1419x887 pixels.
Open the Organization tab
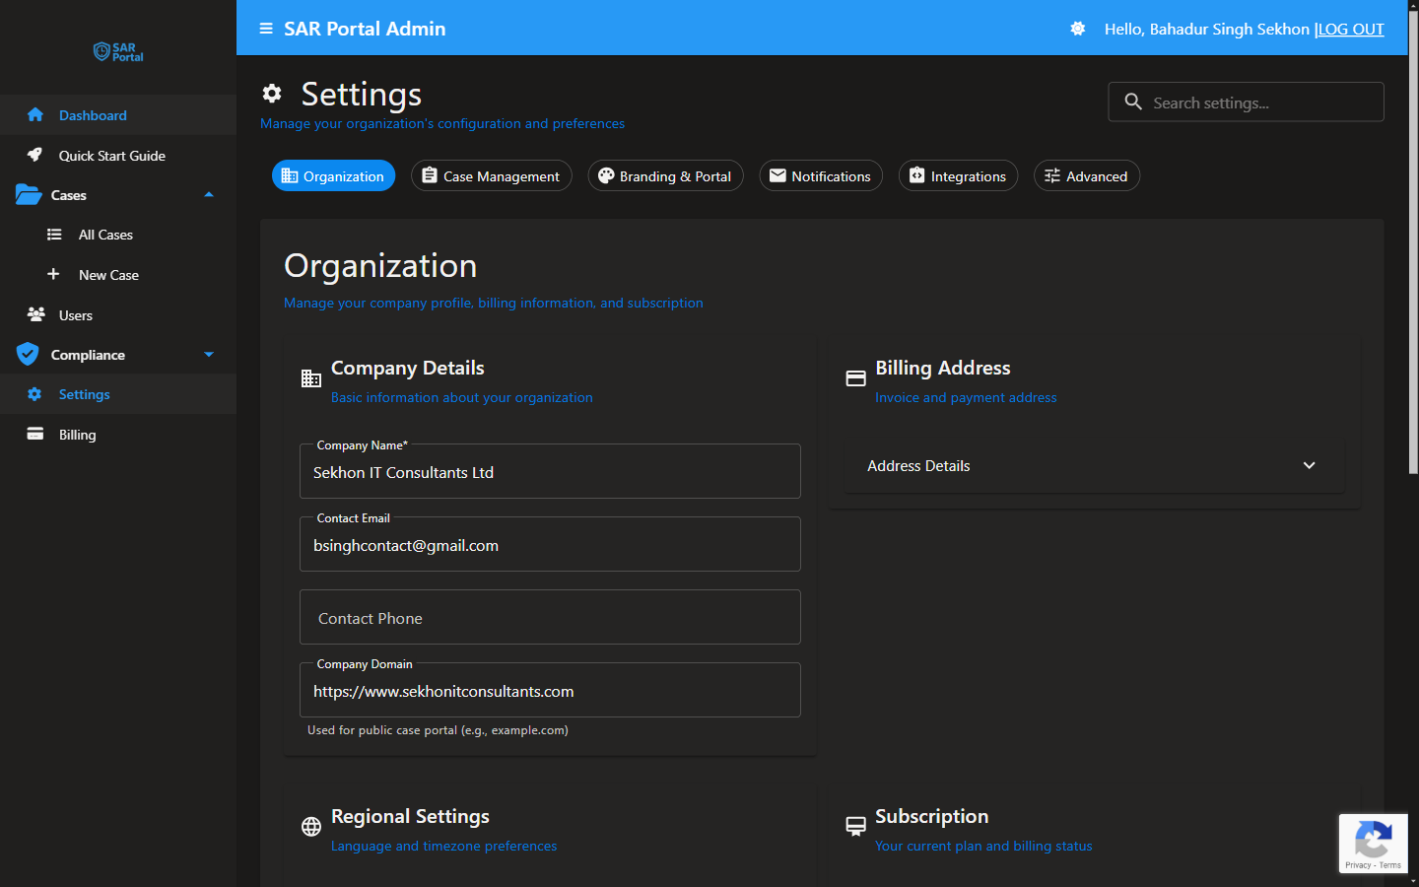pos(333,175)
